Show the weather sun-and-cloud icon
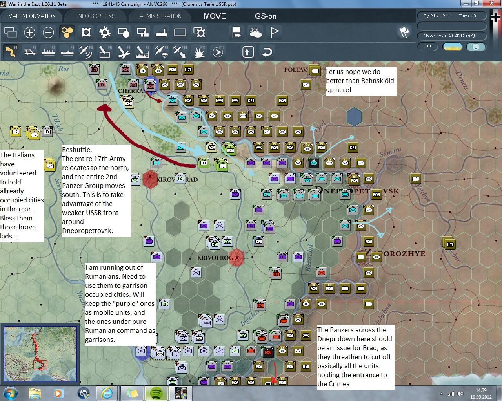502x401 pixels. [x=255, y=32]
